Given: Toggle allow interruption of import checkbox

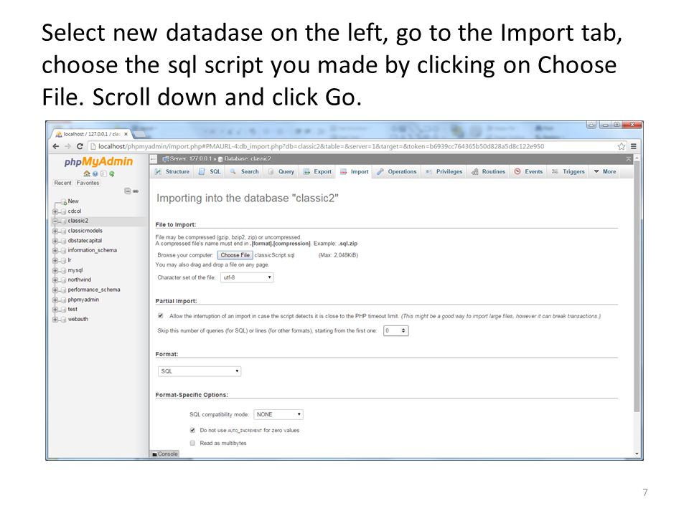Looking at the screenshot, I should point(160,316).
